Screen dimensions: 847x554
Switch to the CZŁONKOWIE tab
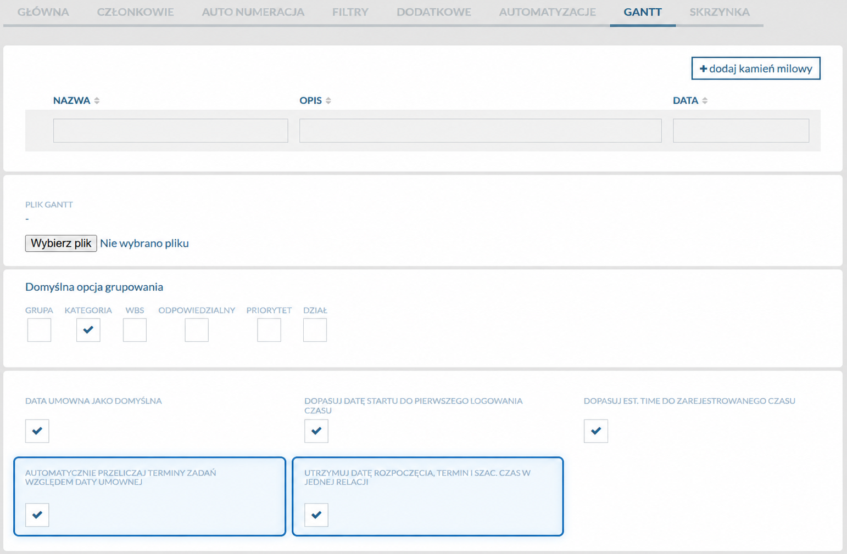pyautogui.click(x=135, y=12)
